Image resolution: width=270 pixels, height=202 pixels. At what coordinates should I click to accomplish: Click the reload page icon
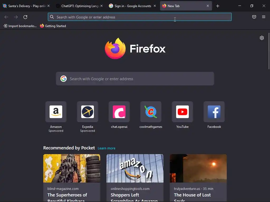(25, 17)
